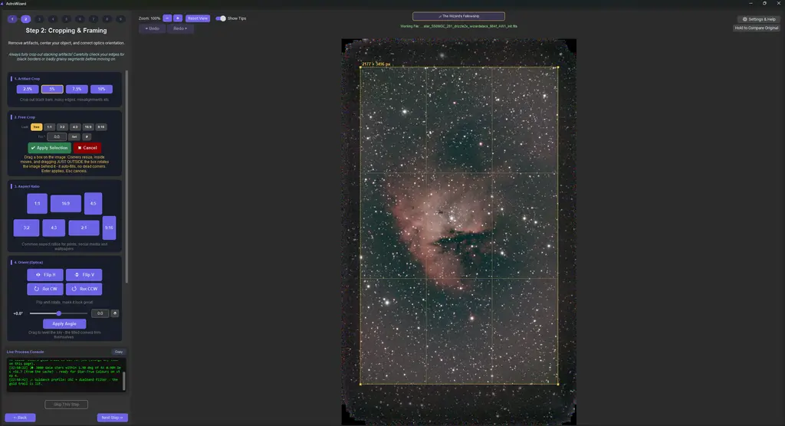Toggle the Show Tips switch

(x=221, y=18)
